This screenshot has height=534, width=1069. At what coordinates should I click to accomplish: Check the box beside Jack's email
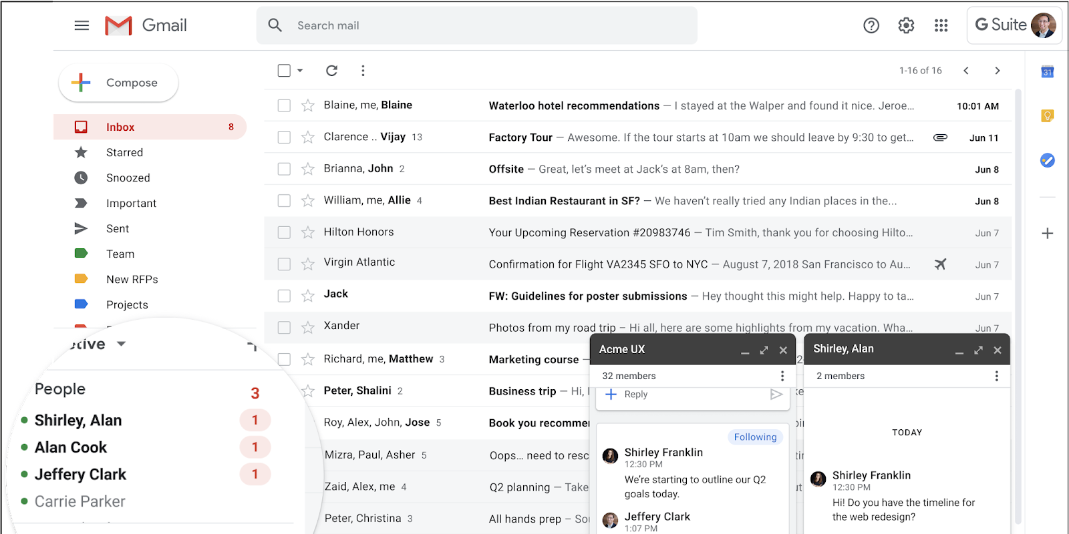coord(284,296)
